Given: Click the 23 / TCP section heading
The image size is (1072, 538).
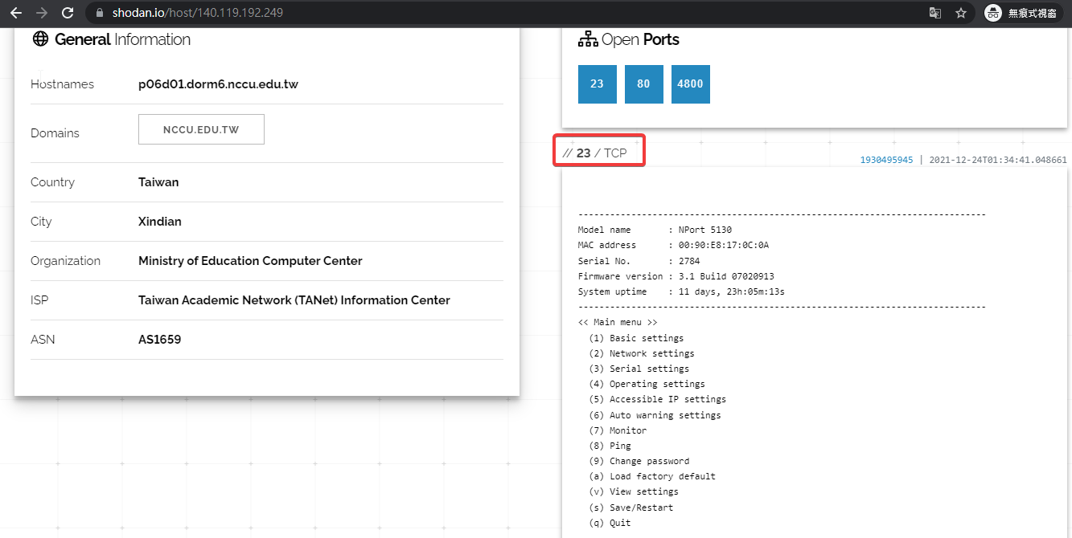Looking at the screenshot, I should pyautogui.click(x=594, y=153).
